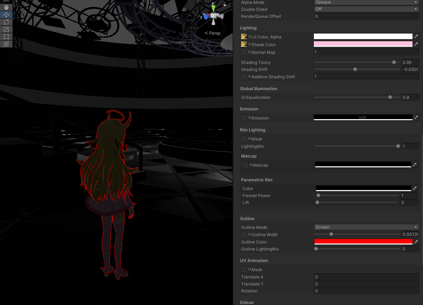Select the Hand view tool

(x=6, y=7)
